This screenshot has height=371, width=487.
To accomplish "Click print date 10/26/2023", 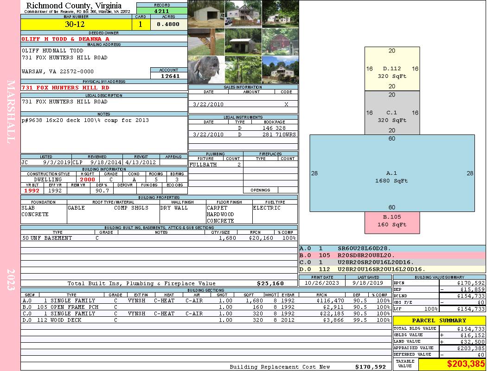I will [322, 283].
